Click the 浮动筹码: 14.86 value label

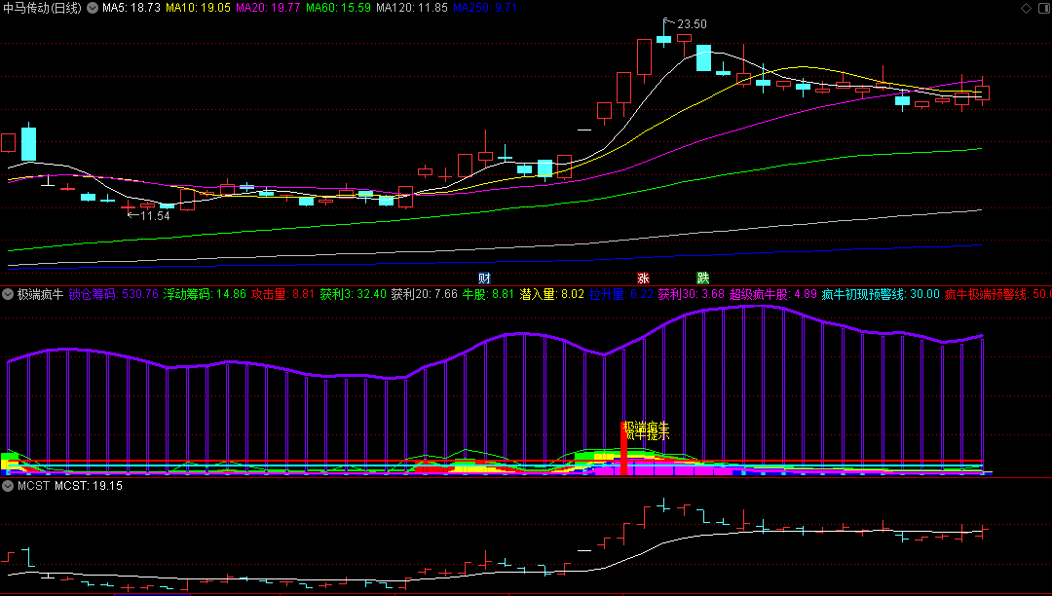coord(205,294)
